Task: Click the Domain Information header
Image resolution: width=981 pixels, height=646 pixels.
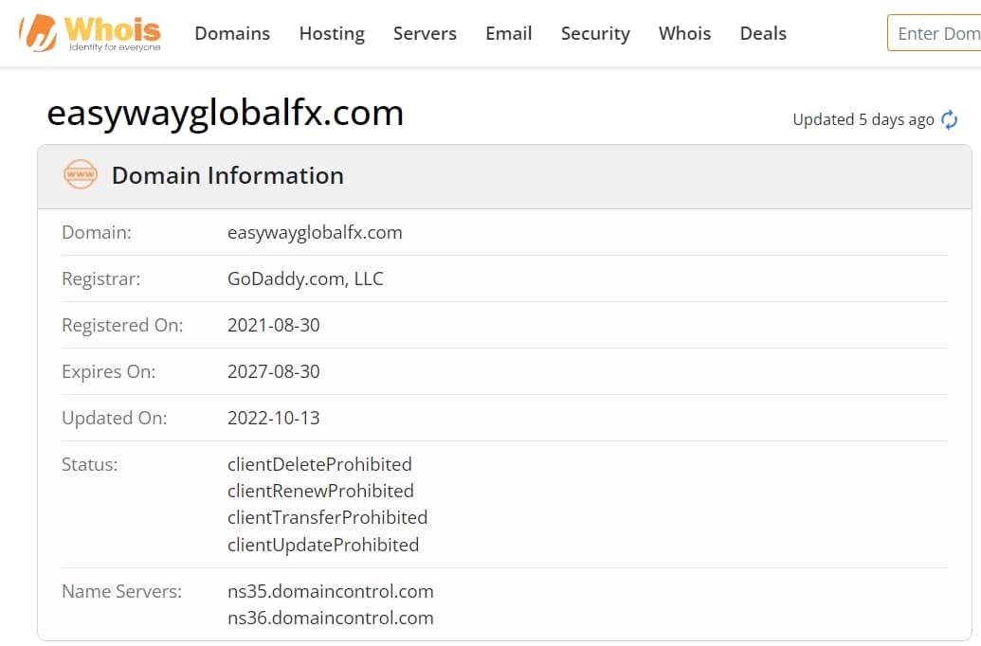Action: 227,175
